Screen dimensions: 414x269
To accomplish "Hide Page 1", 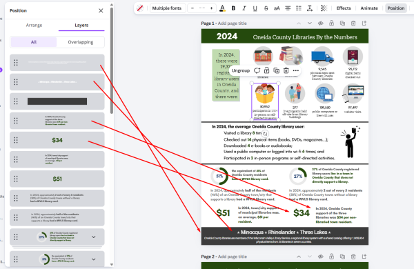I will [x=321, y=23].
